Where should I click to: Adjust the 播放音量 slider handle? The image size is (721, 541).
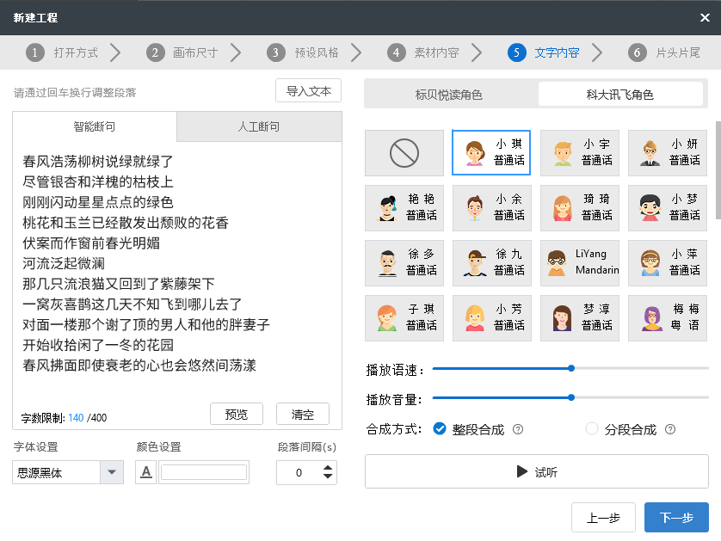[571, 397]
